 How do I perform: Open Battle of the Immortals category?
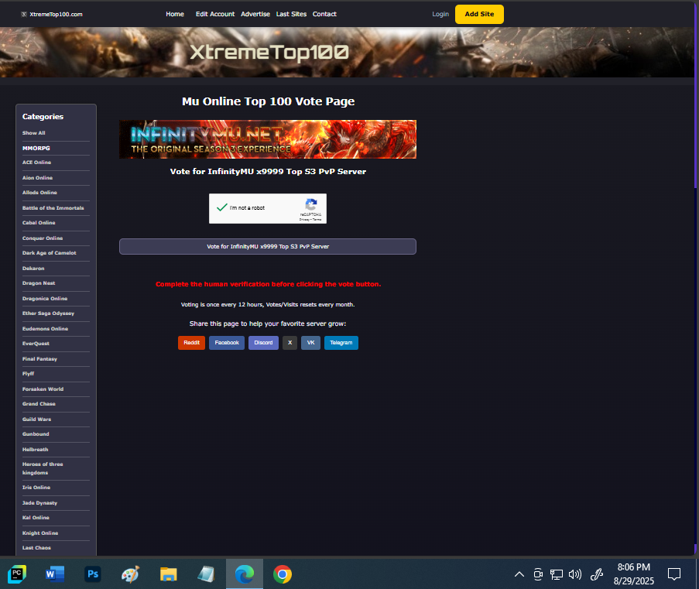click(53, 207)
